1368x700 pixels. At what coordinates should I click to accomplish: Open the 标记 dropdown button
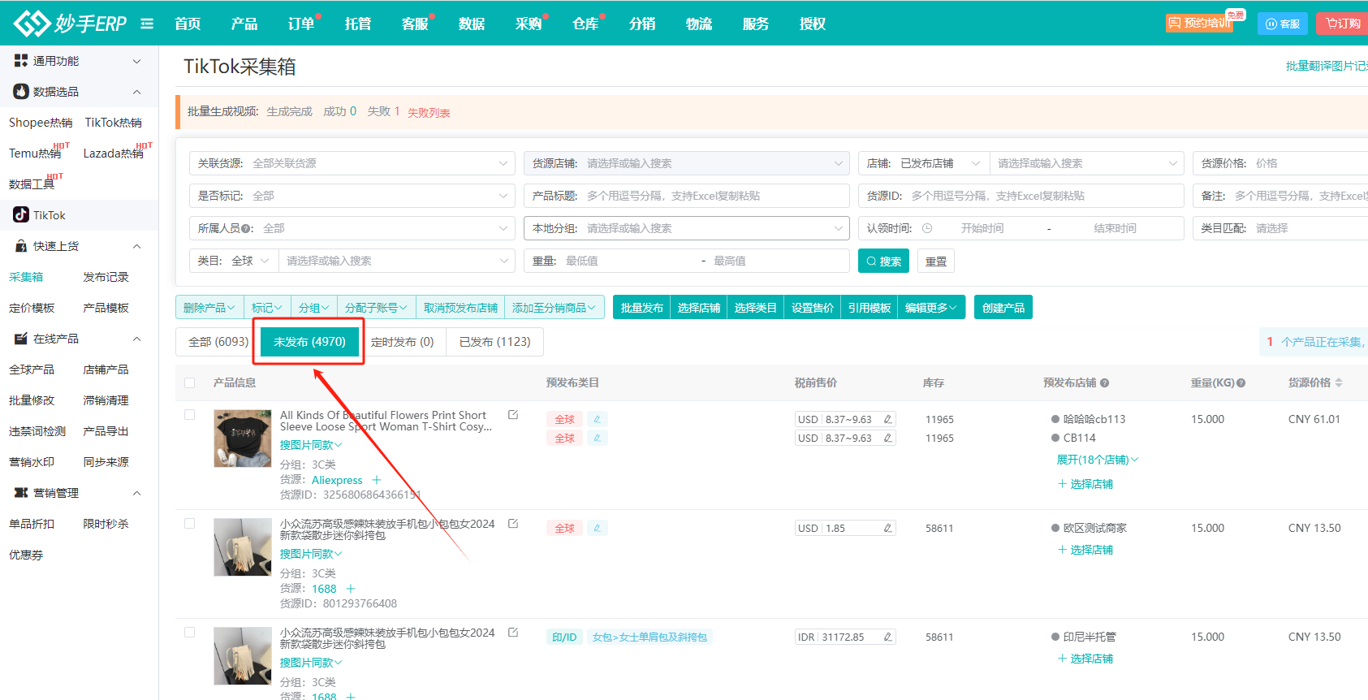click(x=267, y=308)
